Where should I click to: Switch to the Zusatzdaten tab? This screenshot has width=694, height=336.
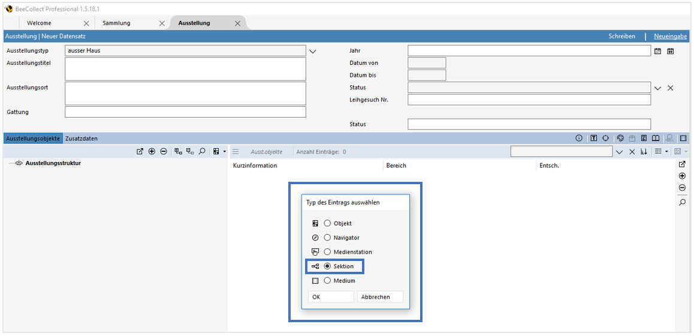82,139
